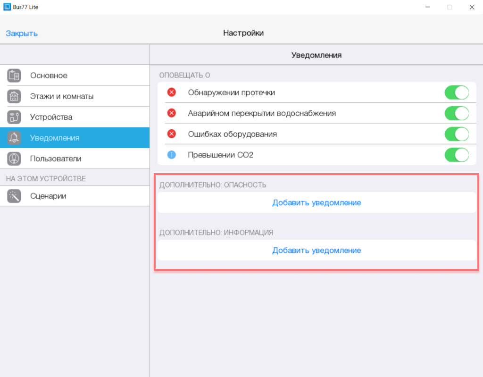Add notification under Дополнительно: Опасность
Screen dimensions: 483x377
pyautogui.click(x=316, y=203)
